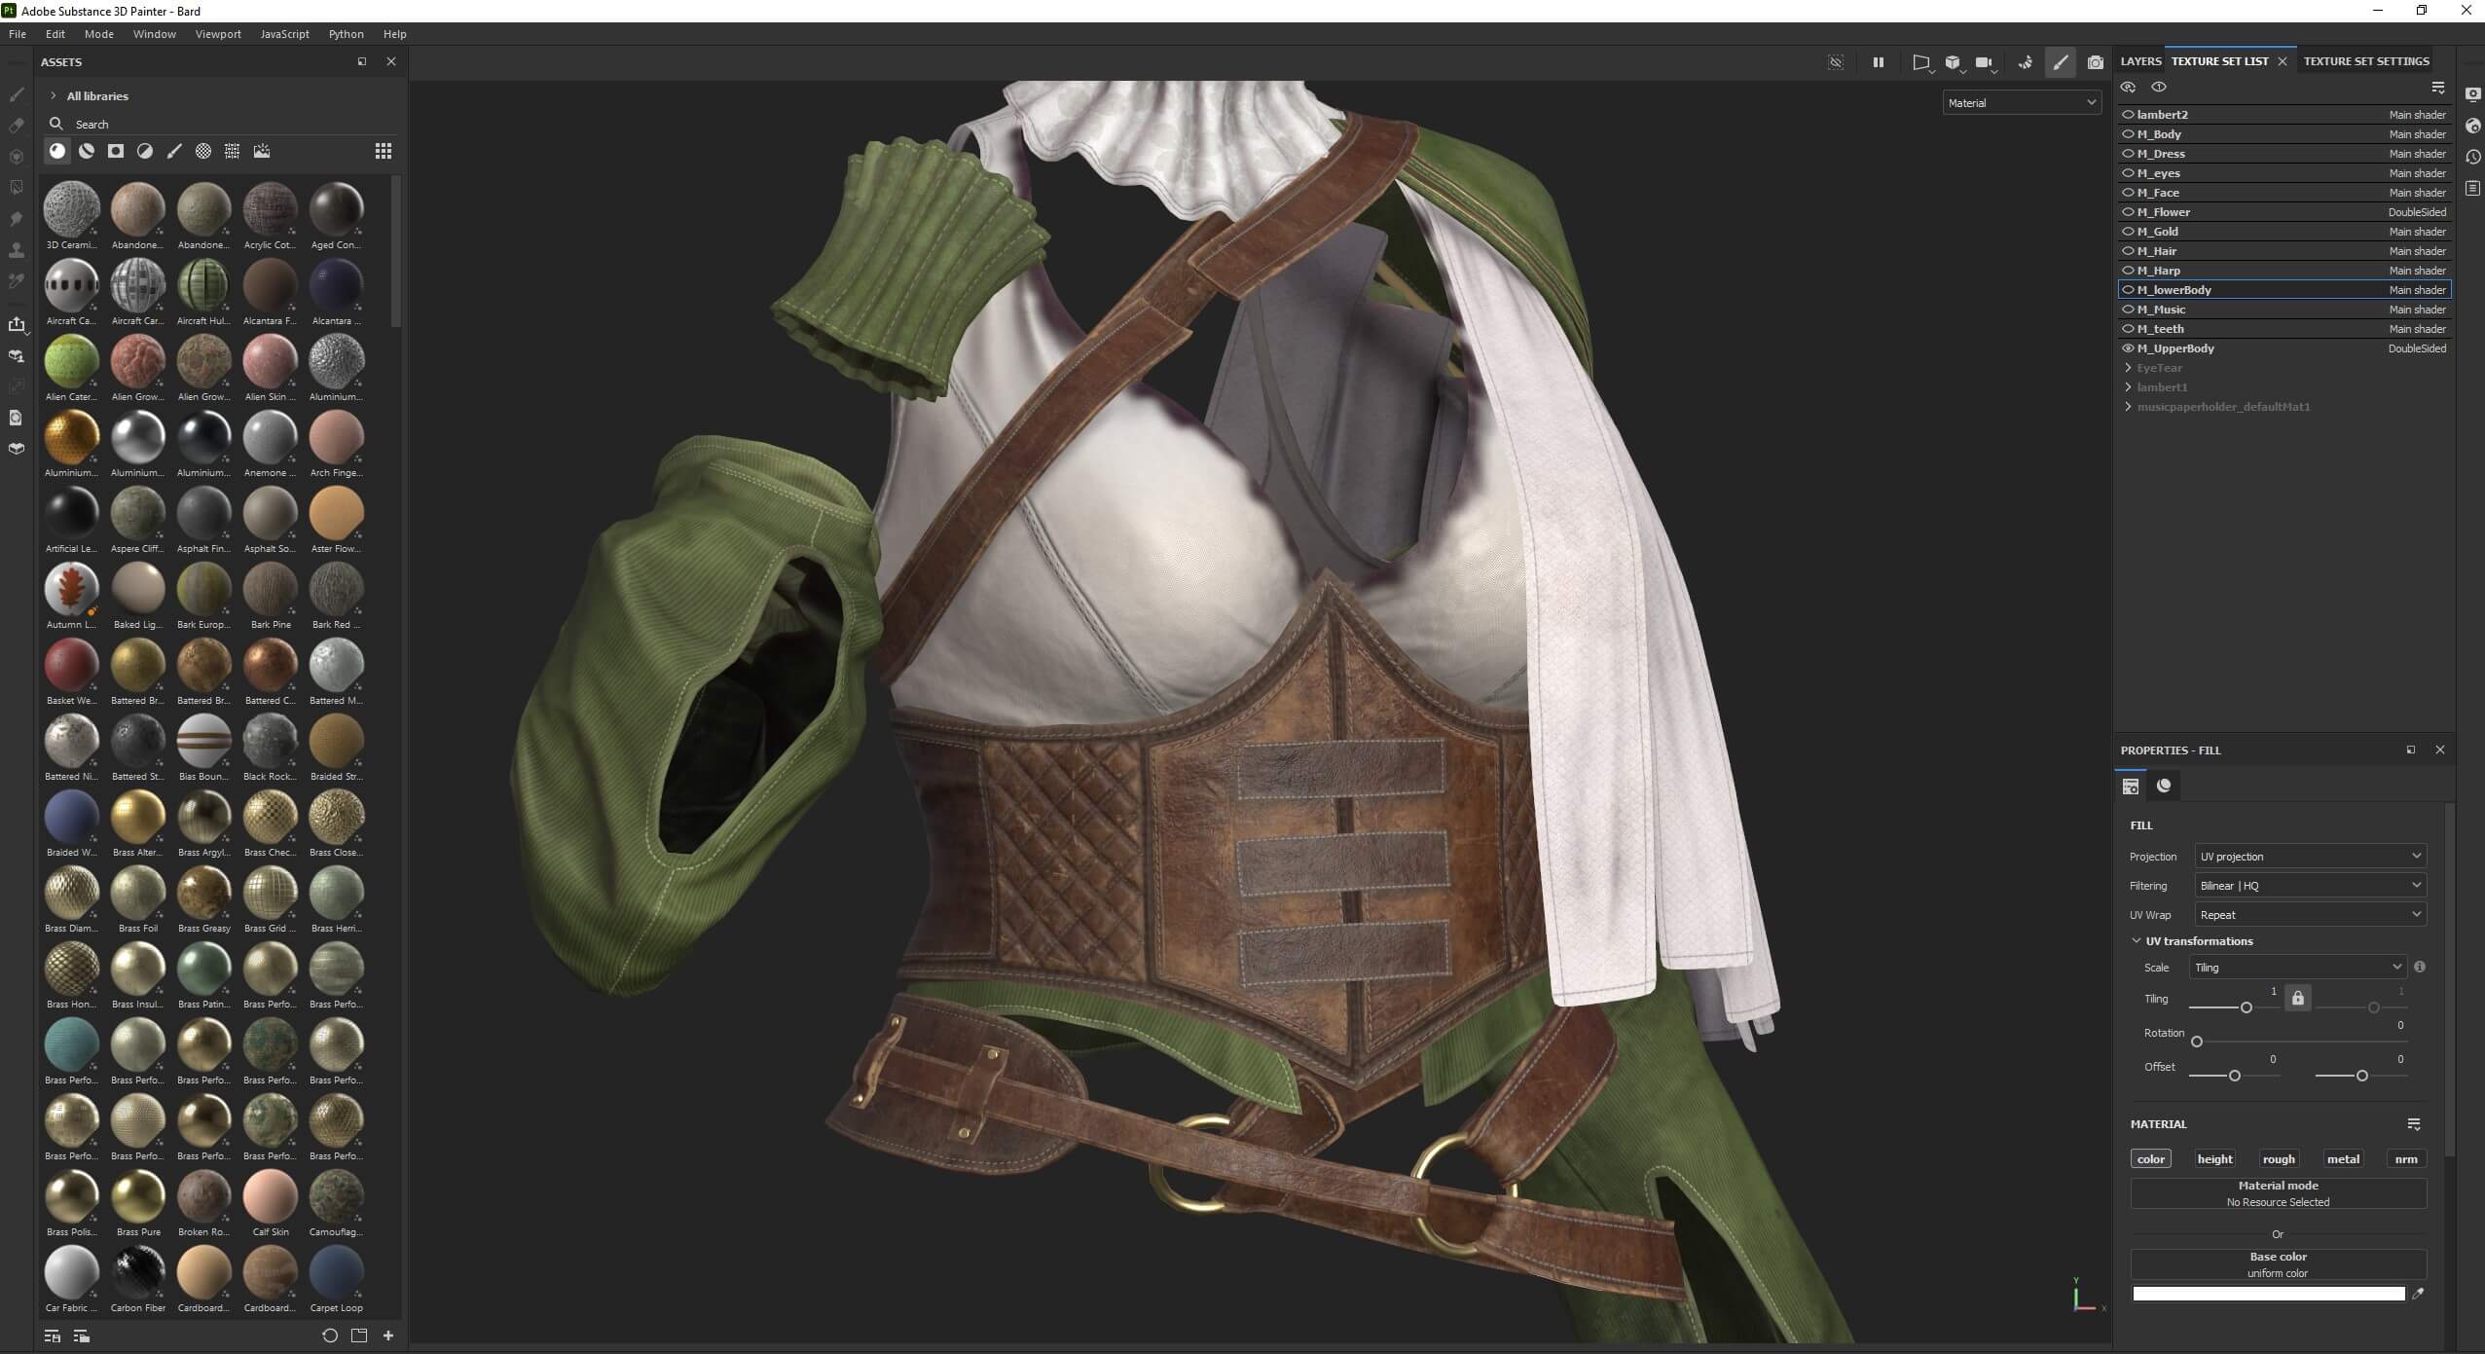The image size is (2485, 1354).
Task: Open the Projection dropdown set to UV projection
Action: pos(2310,857)
